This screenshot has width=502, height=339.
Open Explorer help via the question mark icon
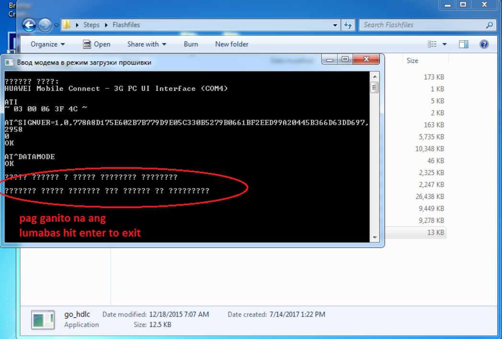coord(484,44)
